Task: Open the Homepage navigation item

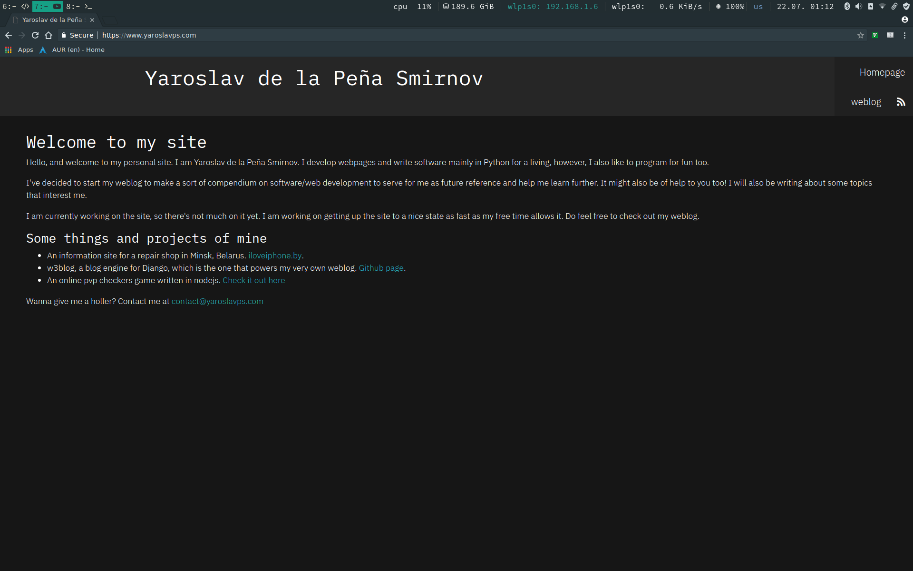Action: (882, 72)
